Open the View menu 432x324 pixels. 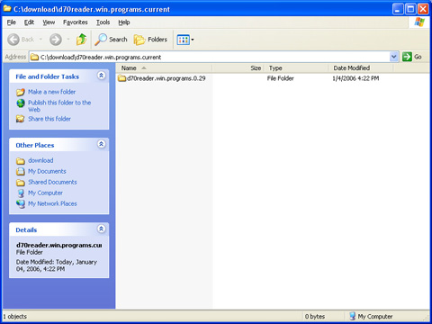49,22
